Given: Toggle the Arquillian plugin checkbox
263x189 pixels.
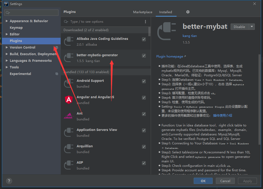Looking at the screenshot, I should [x=144, y=147].
